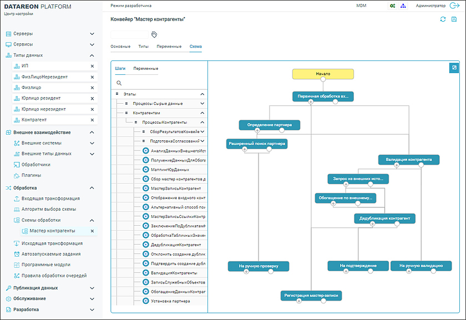Expand the schema to fullscreen

[453, 68]
